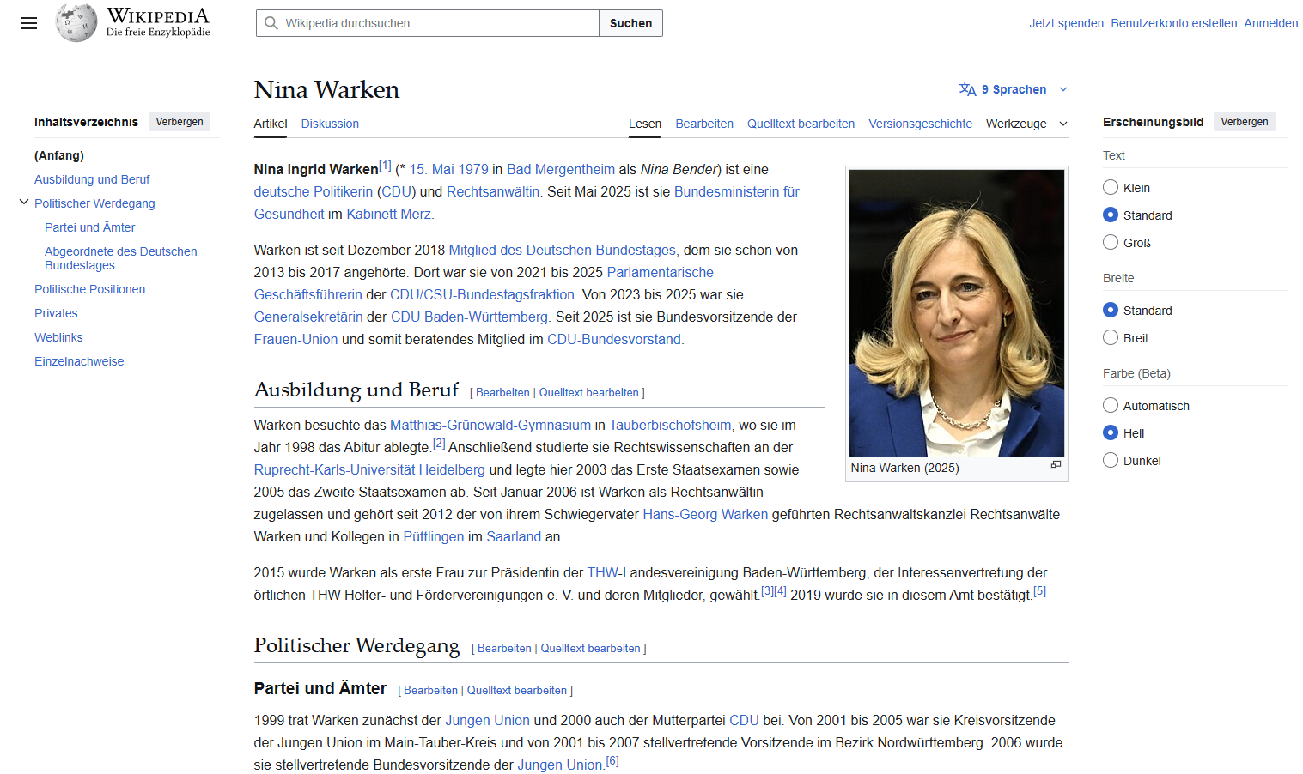Go to Einzelnachweise in contents
1303x774 pixels.
point(79,361)
